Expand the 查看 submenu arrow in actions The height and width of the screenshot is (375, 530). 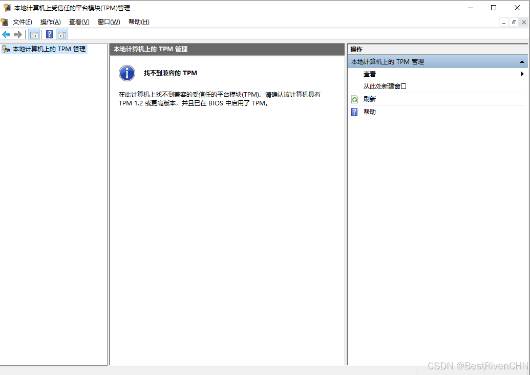[x=522, y=74]
